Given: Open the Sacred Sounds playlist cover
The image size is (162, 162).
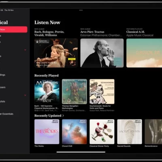Looking at the screenshot, I should click(130, 132).
